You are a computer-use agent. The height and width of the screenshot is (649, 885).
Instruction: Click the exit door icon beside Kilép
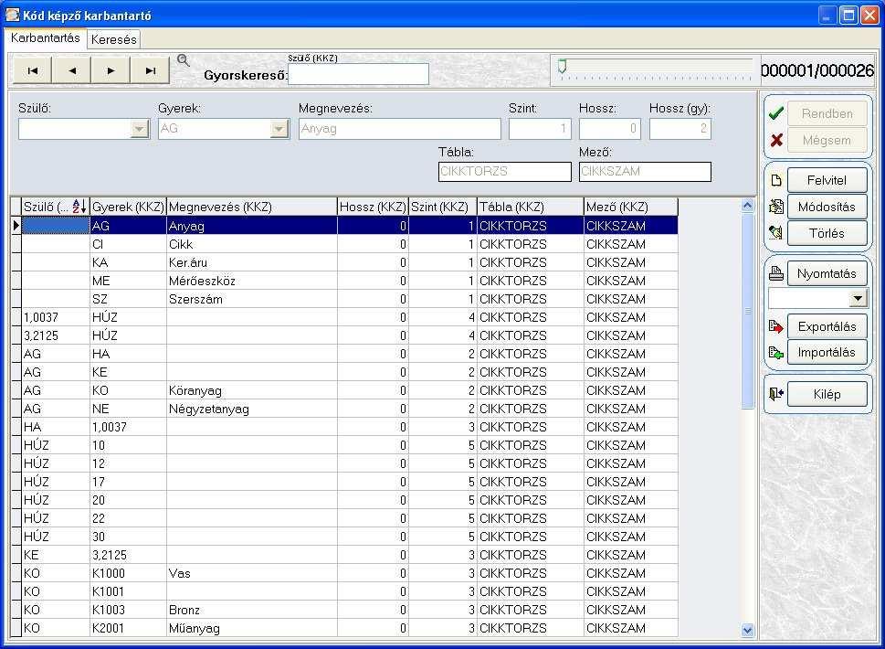pyautogui.click(x=776, y=394)
